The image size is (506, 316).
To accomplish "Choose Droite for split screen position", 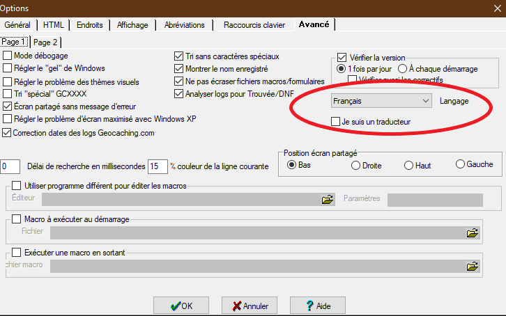I will [x=355, y=165].
